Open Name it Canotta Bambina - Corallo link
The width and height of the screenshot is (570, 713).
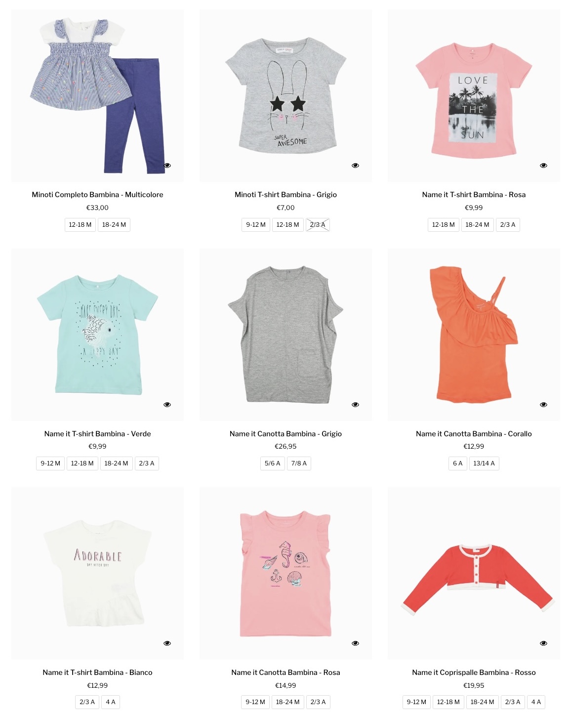[474, 434]
